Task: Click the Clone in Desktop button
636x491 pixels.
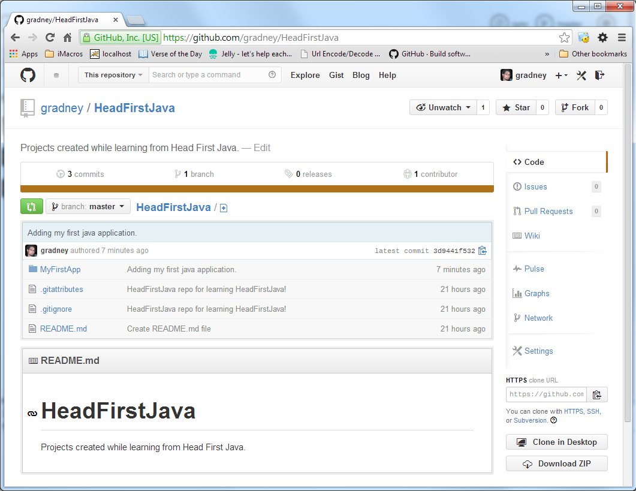Action: [556, 442]
